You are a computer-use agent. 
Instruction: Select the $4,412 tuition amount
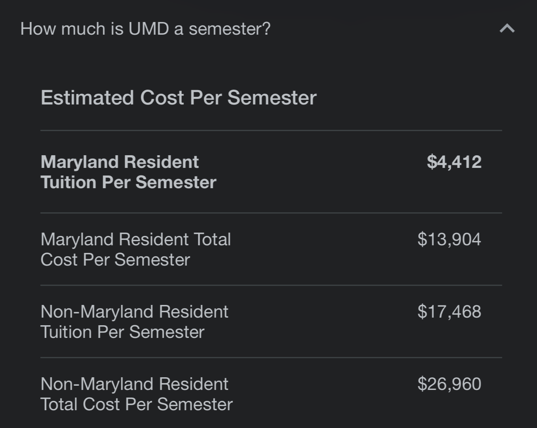454,162
